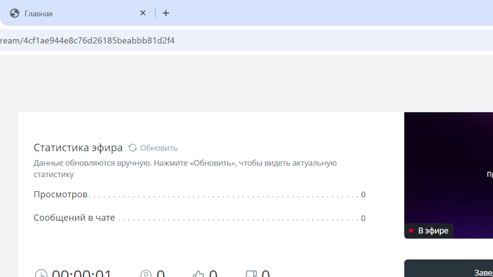Close the Главная browser tab
Viewport: 493px width, 277px height.
pyautogui.click(x=143, y=13)
